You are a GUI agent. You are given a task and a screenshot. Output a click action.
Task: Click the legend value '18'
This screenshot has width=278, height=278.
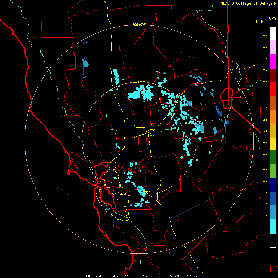pos(265,180)
